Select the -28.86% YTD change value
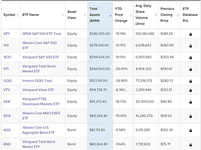This screenshot has width=201, height=150. 121,81
